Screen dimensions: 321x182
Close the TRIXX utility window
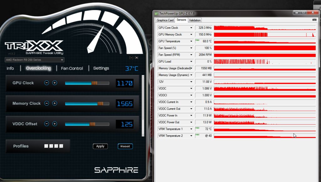(137, 58)
